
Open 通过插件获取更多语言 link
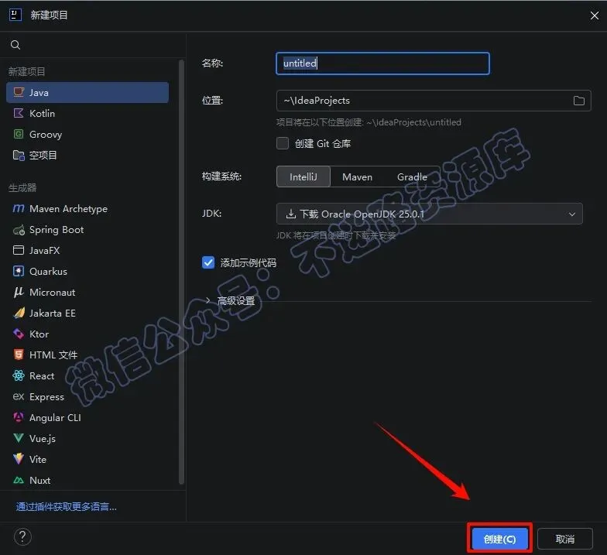tap(67, 506)
